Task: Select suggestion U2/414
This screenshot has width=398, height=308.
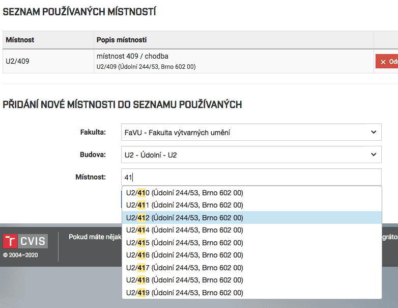Action: pos(252,230)
